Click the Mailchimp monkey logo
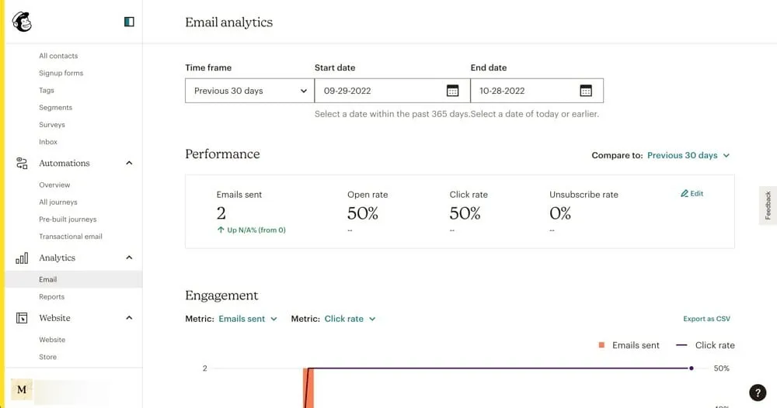Image resolution: width=777 pixels, height=408 pixels. (x=22, y=22)
